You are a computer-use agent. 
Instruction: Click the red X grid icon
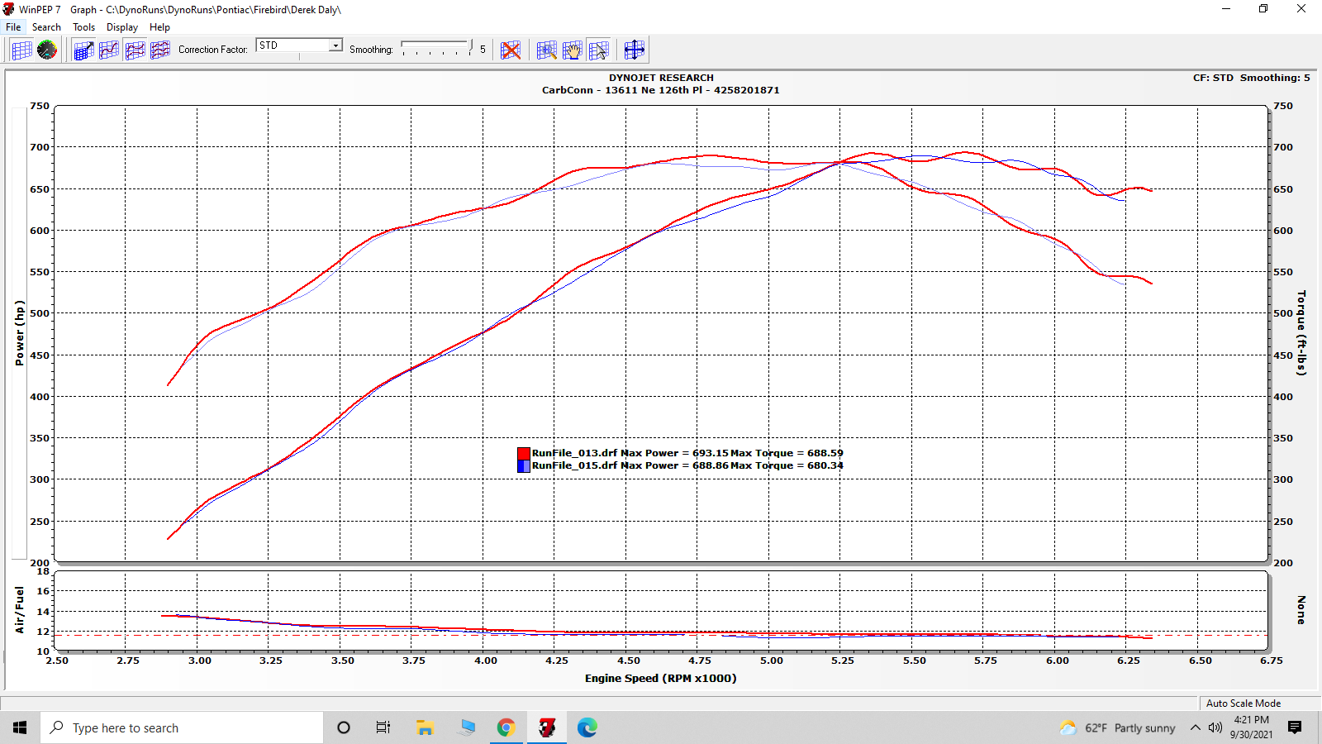511,50
